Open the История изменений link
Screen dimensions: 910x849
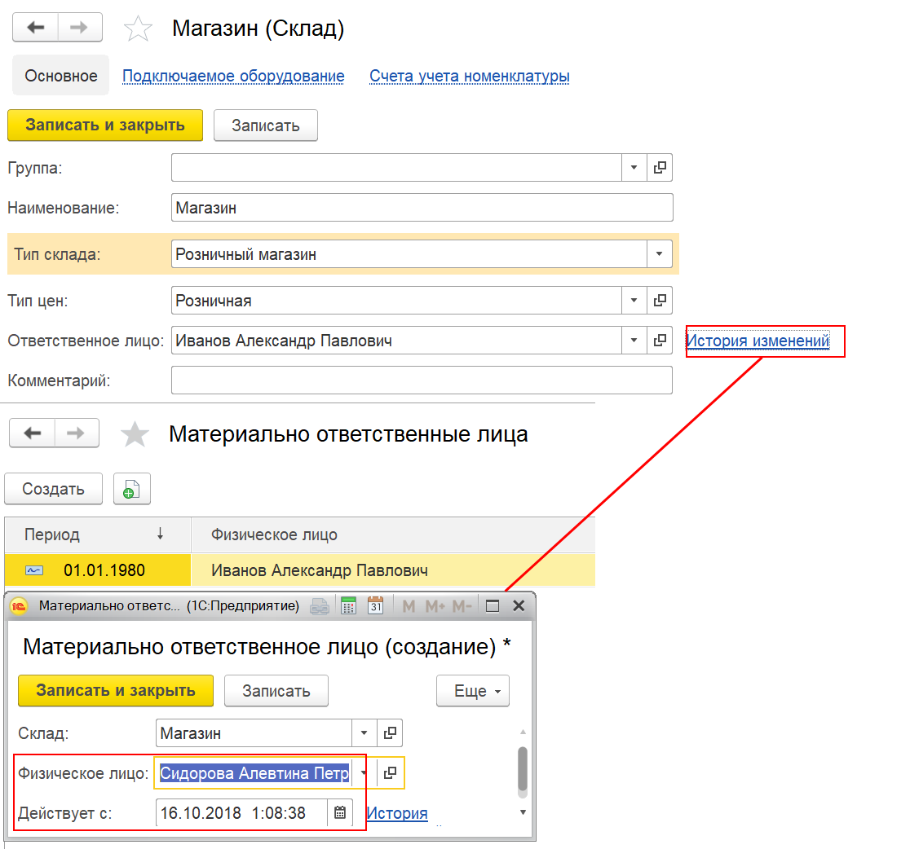(x=758, y=341)
